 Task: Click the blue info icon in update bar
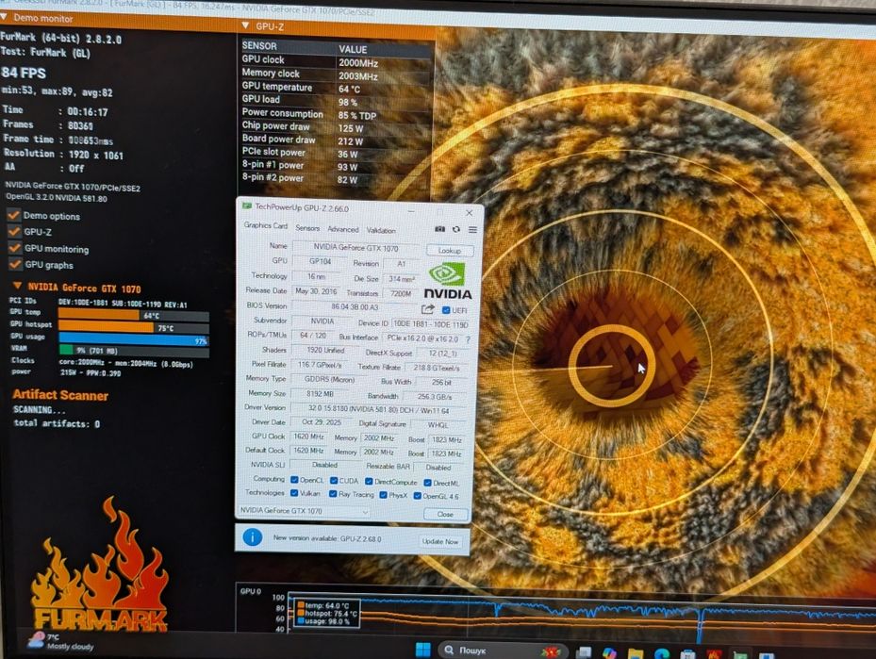(x=252, y=537)
